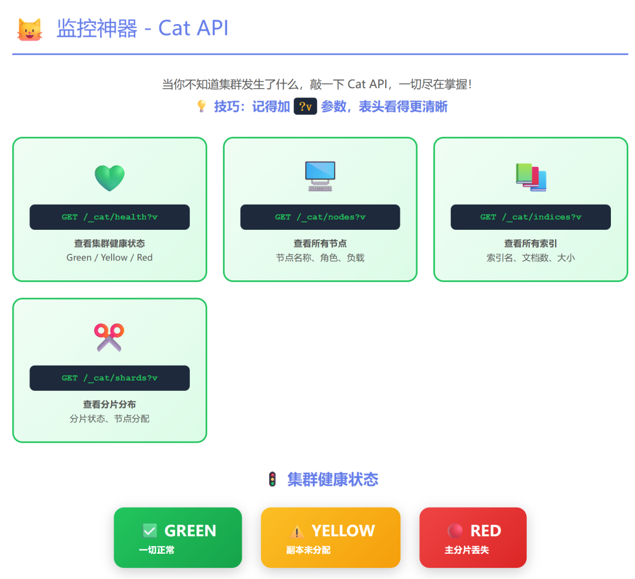
Task: Click the 查看集群健康状态 label
Action: (x=109, y=243)
